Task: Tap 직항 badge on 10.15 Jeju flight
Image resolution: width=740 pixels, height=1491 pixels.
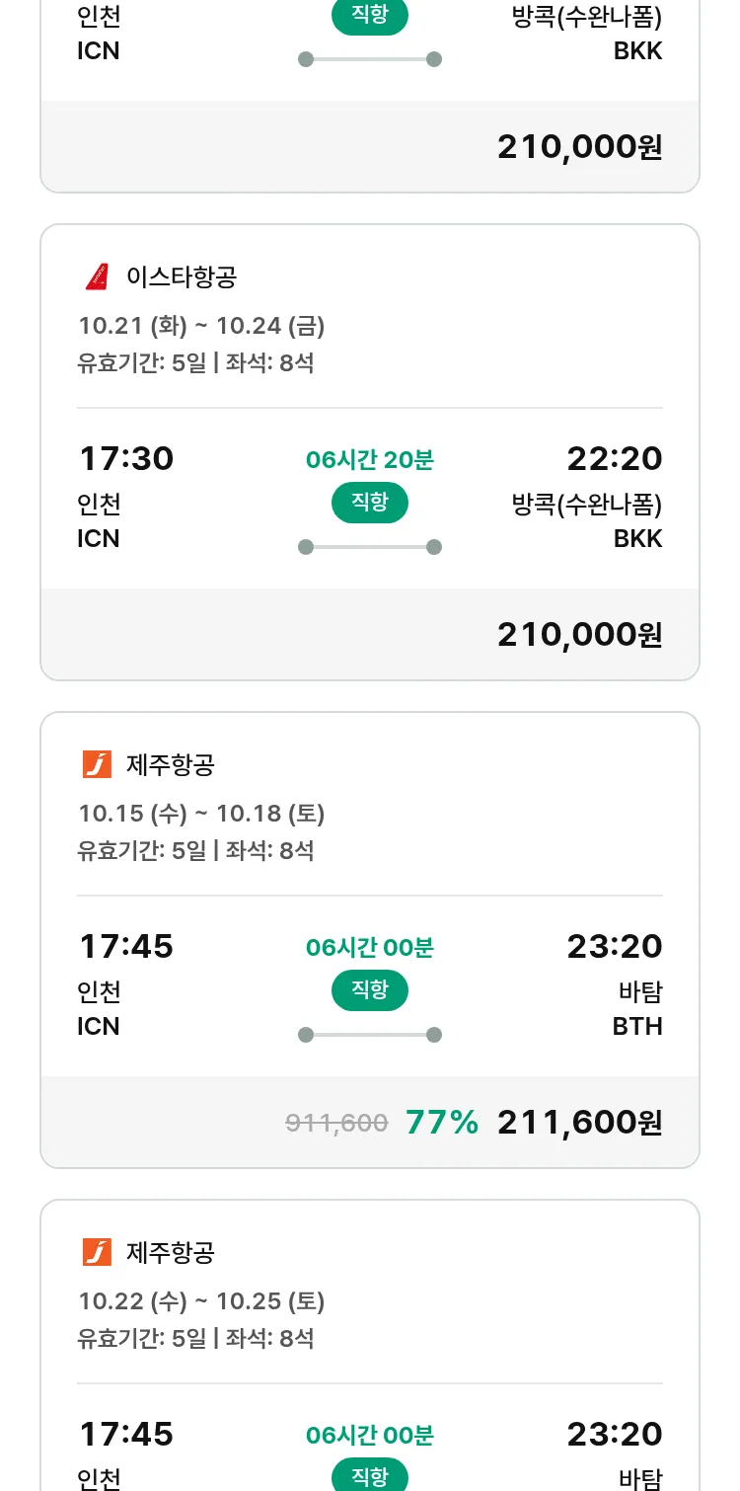Action: point(369,990)
